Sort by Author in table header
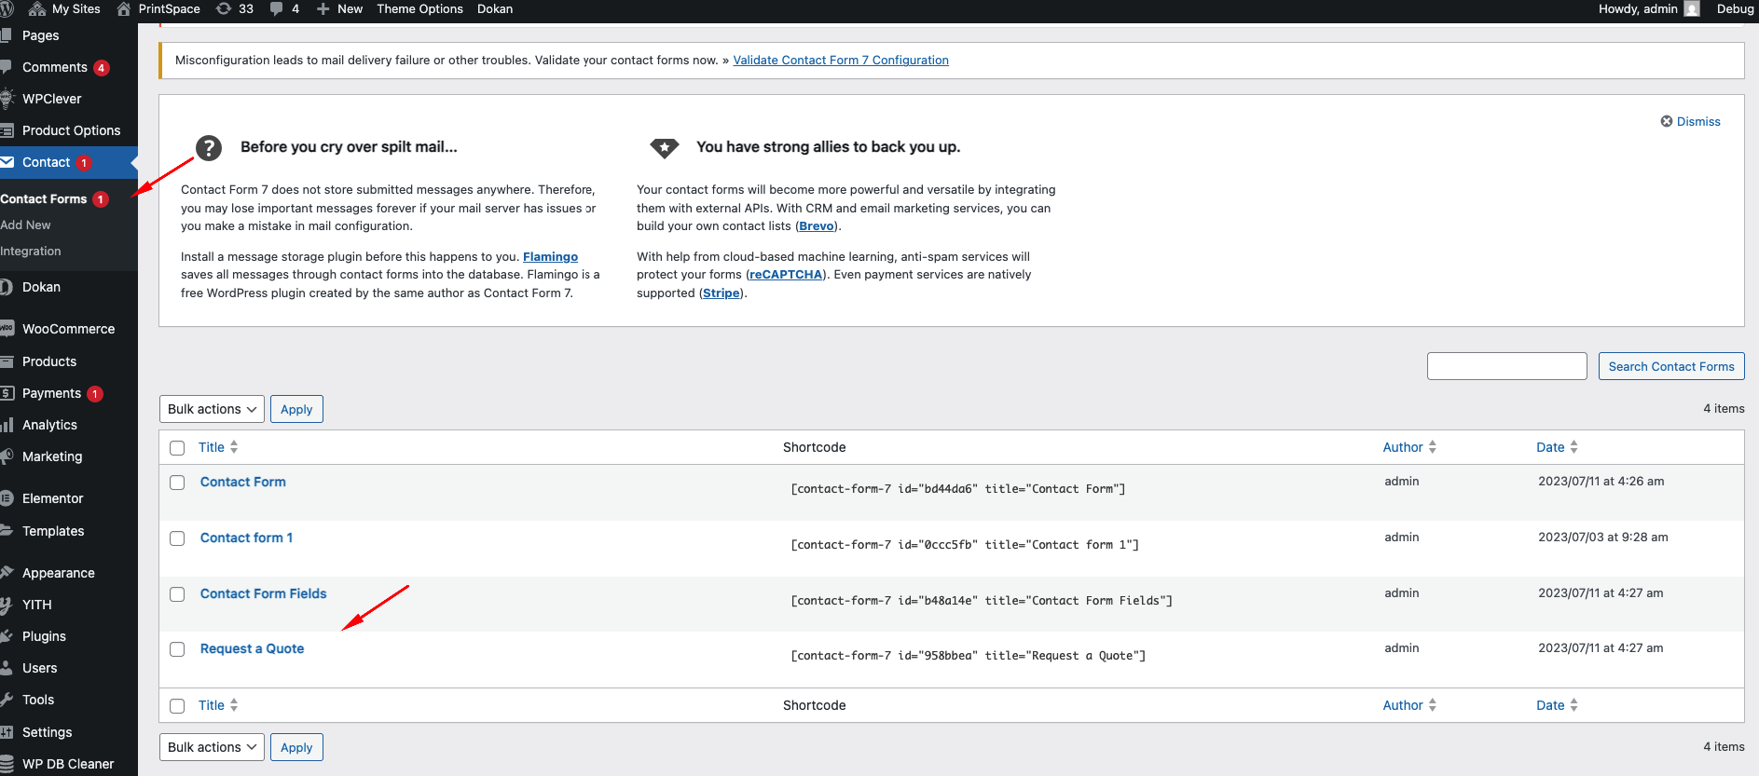This screenshot has width=1759, height=776. (x=1409, y=447)
